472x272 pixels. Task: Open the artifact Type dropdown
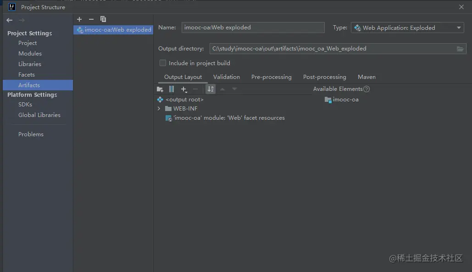pos(407,28)
